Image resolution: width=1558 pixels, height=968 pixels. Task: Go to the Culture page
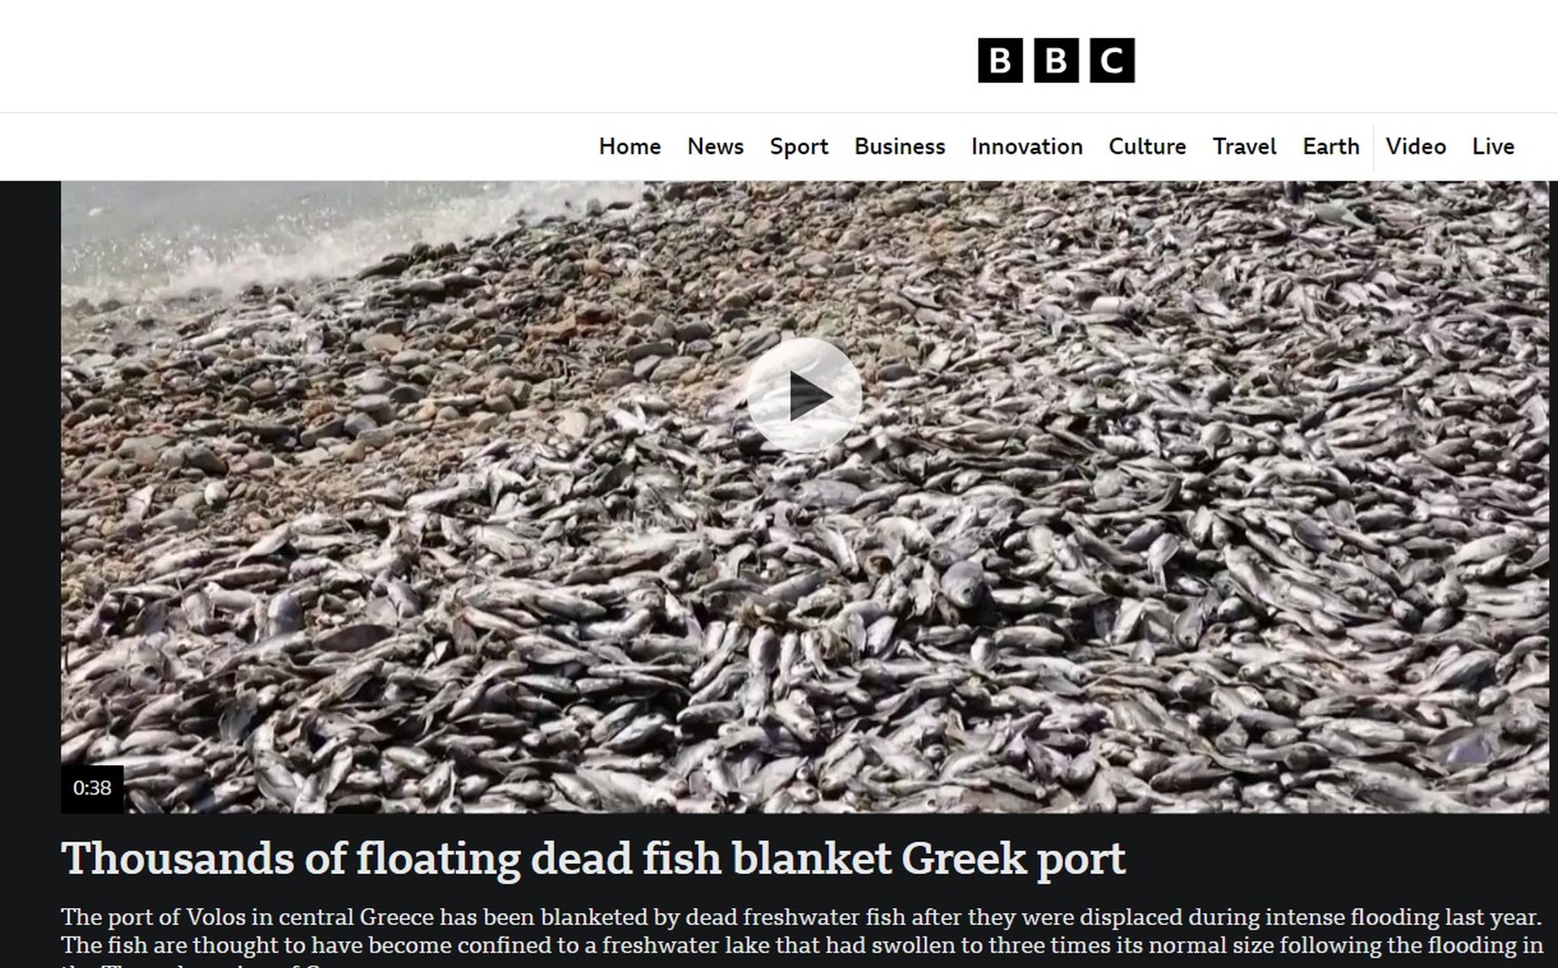[1147, 147]
